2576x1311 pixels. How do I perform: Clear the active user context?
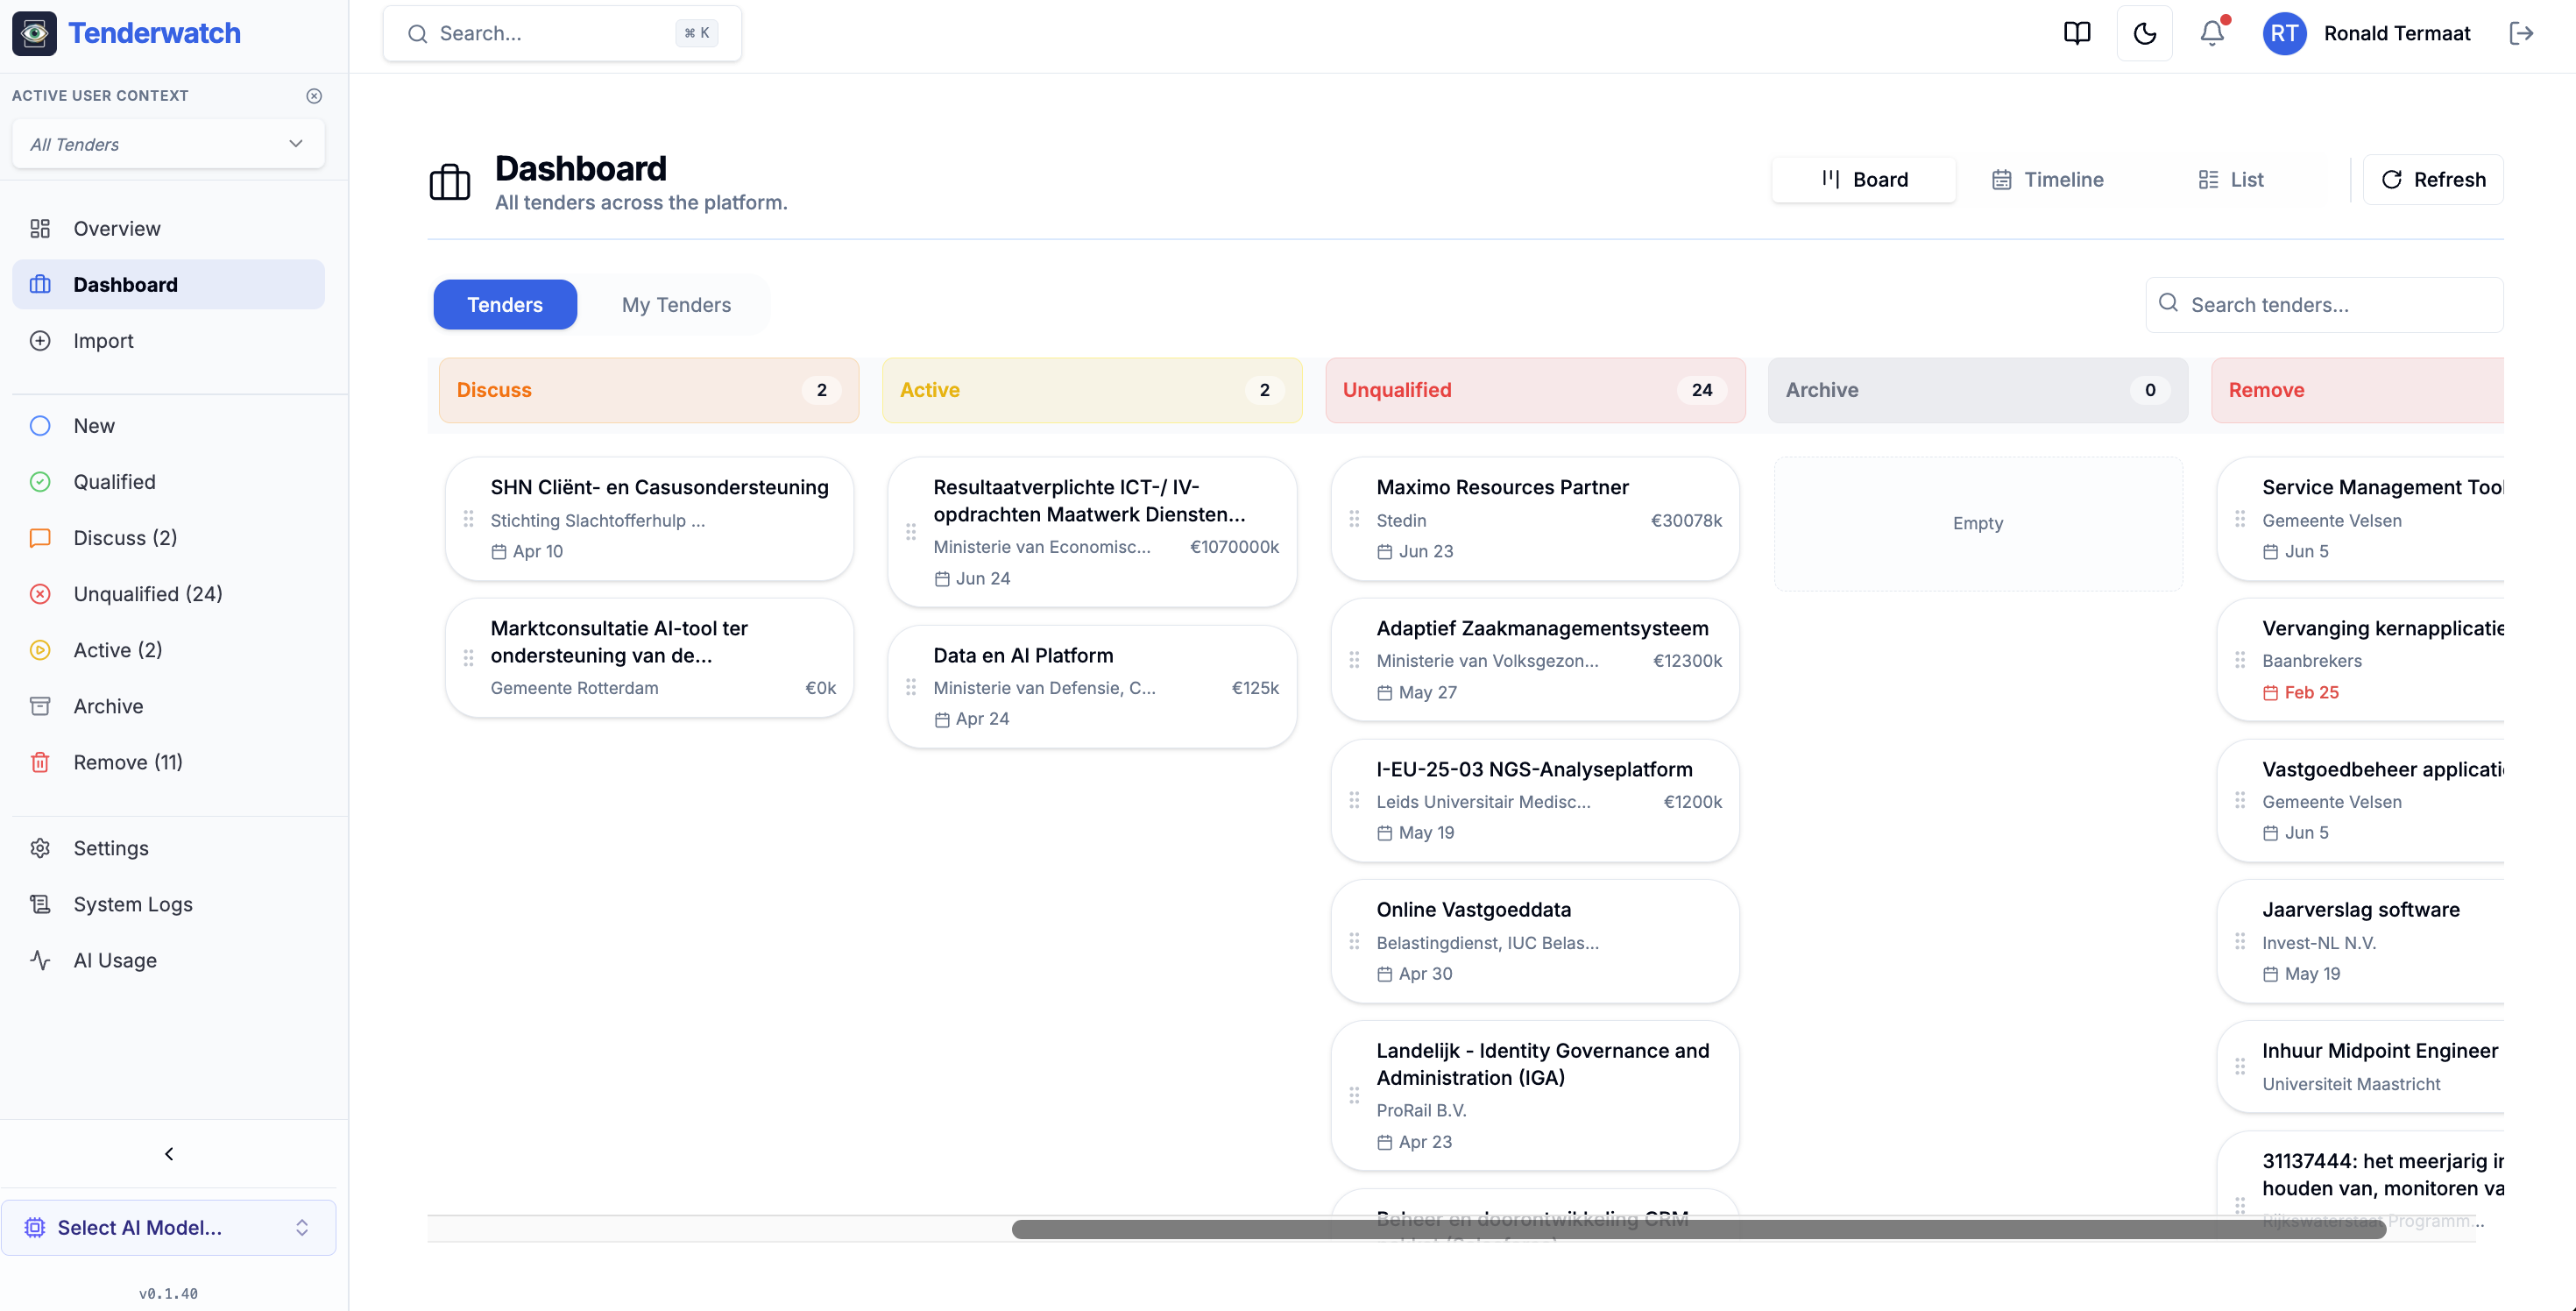coord(314,96)
